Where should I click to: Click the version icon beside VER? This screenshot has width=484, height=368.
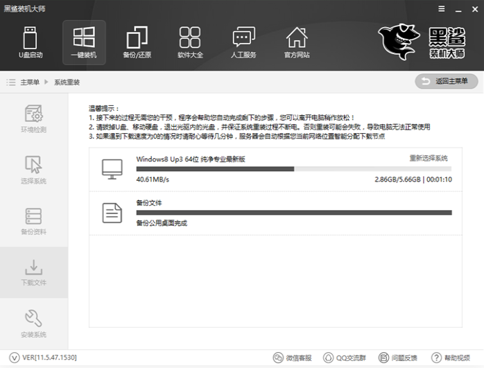coord(14,358)
